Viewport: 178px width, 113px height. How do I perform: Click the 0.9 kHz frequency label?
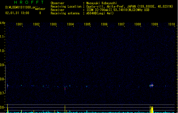(2, 65)
